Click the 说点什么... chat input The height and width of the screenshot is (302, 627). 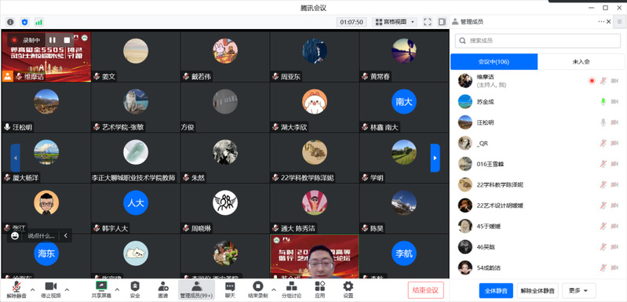[41, 235]
